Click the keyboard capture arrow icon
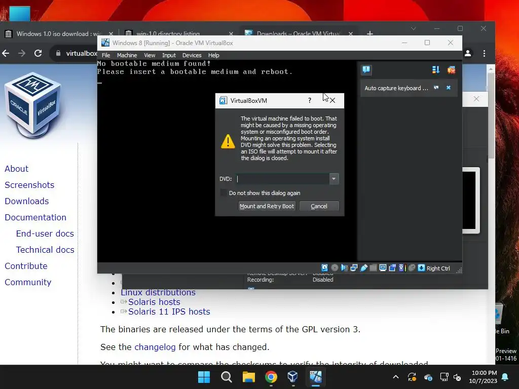519x389 pixels. click(x=421, y=268)
